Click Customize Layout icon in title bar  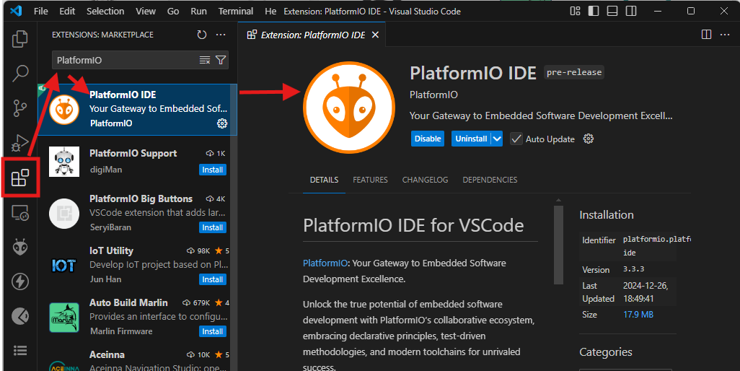[x=575, y=11]
